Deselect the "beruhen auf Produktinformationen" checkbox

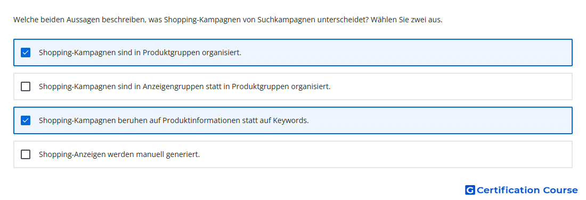pos(26,120)
